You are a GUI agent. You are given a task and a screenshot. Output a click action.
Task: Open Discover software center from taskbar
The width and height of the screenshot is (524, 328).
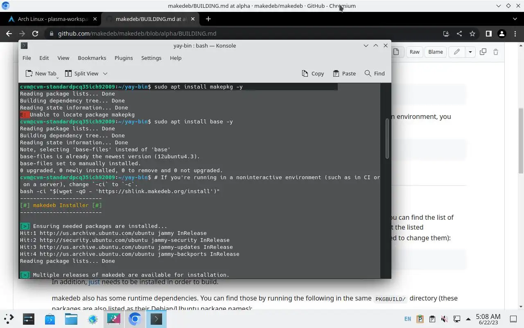(50, 319)
